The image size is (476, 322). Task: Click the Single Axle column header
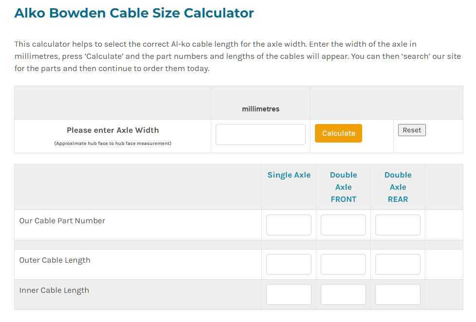289,175
